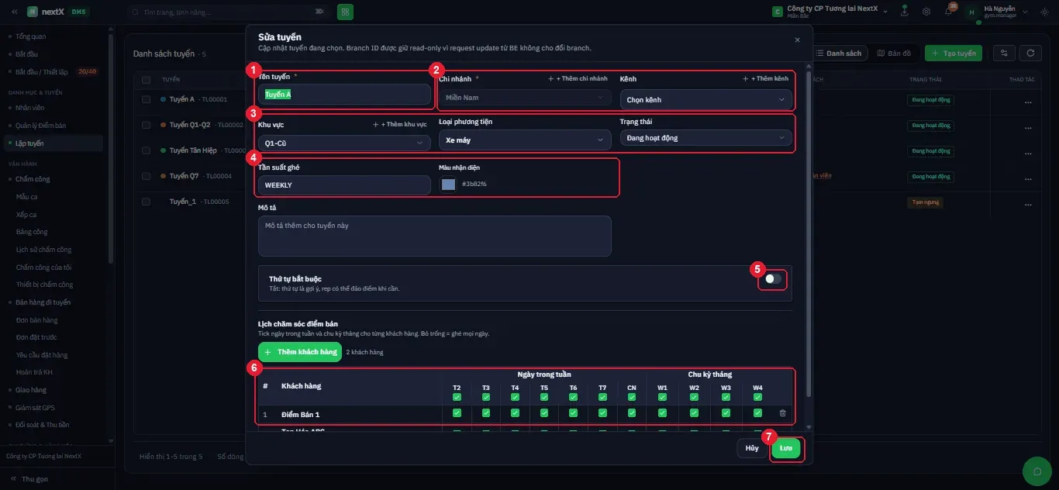The image size is (1059, 490).
Task: Toggle the T5 header checkbox
Action: pyautogui.click(x=544, y=397)
